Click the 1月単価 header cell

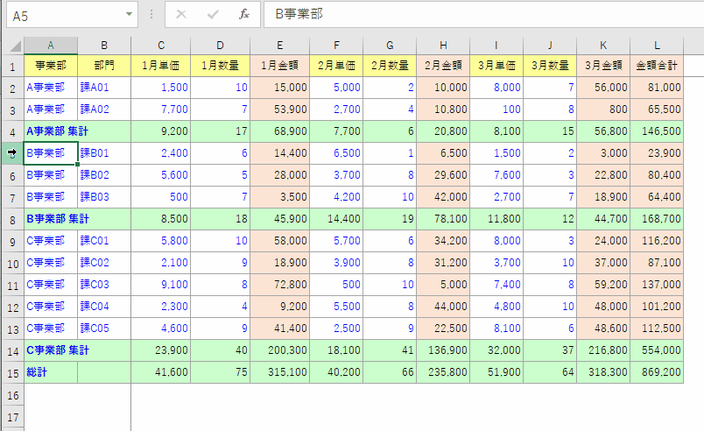[161, 66]
